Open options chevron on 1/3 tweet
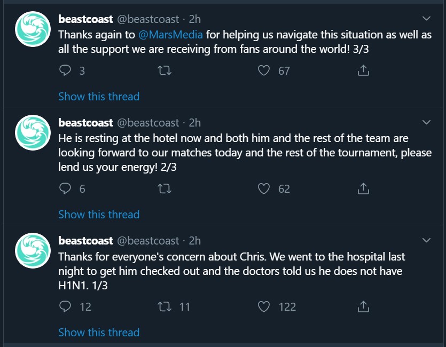Viewport: 446px width, 347px height. tap(426, 240)
